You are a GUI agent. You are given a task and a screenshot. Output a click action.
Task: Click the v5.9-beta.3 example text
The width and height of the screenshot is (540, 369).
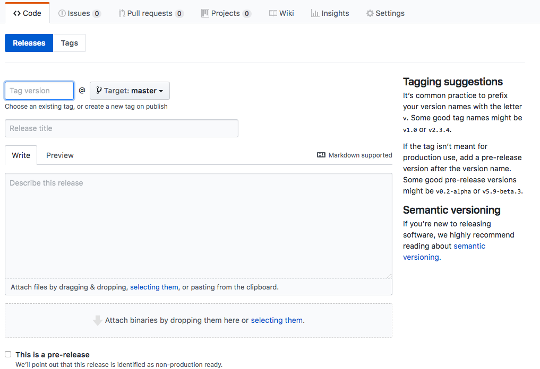[x=502, y=191]
